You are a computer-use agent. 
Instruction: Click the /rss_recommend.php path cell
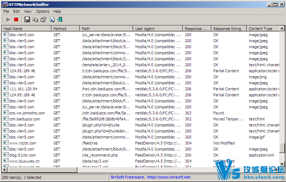point(100,155)
